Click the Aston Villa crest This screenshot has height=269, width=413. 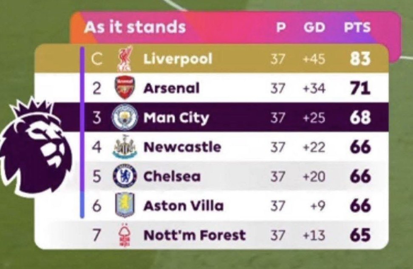point(125,205)
